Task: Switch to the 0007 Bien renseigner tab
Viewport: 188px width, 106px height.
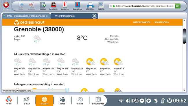Action: 26,16
